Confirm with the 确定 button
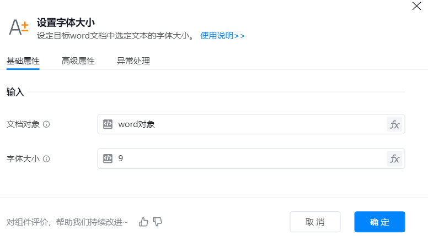The height and width of the screenshot is (236, 428). pos(379,222)
